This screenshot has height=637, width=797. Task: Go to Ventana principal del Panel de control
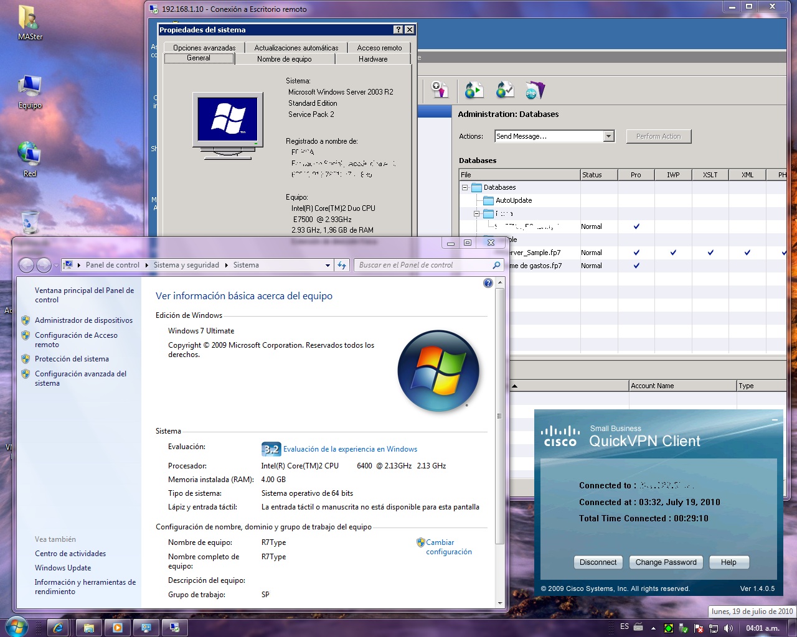tap(84, 295)
